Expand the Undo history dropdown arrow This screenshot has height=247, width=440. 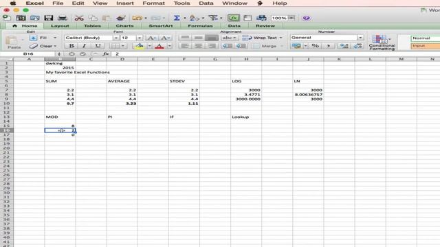pos(146,18)
